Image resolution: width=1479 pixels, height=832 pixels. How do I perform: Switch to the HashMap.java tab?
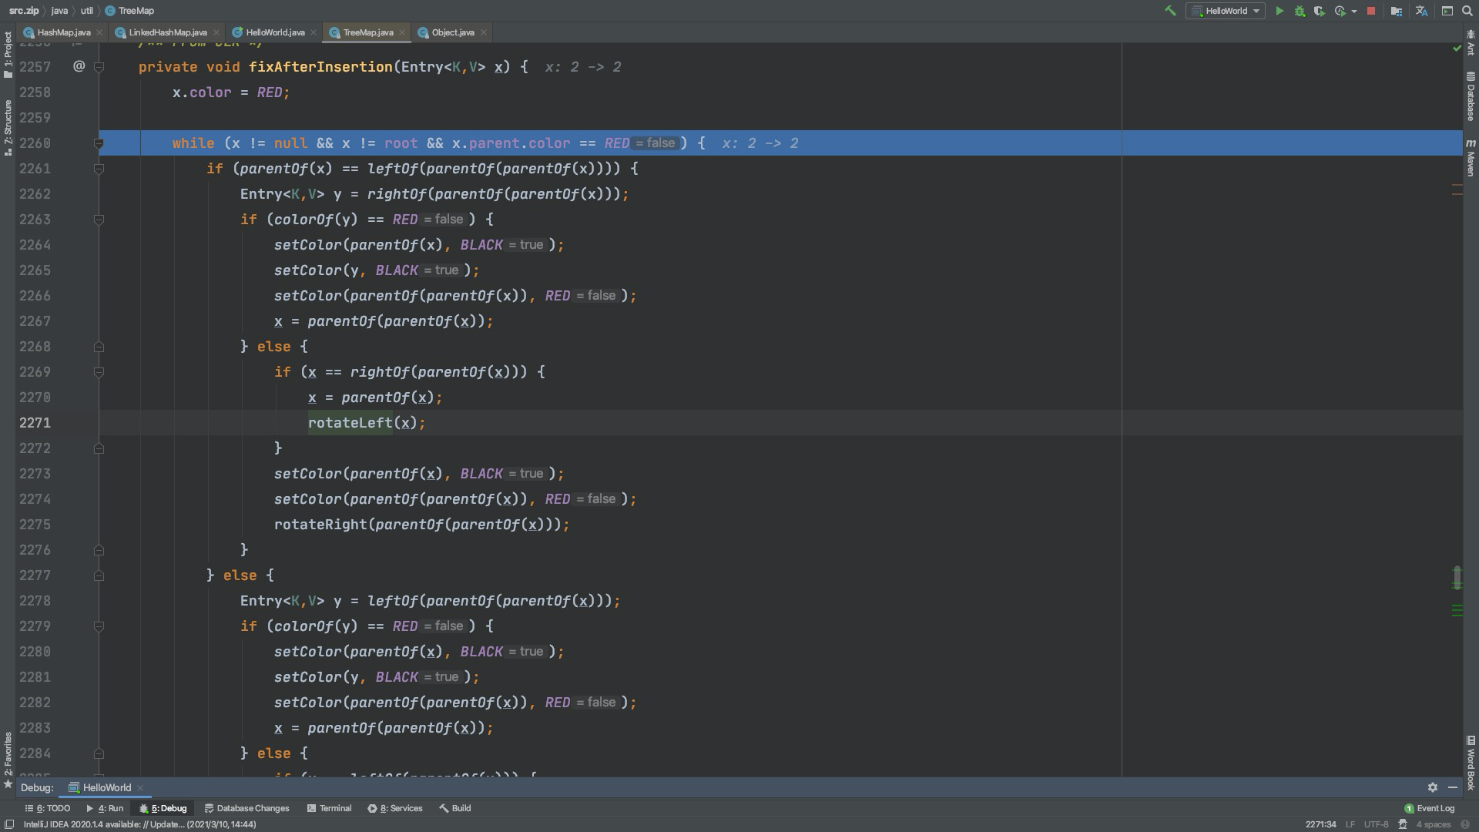pyautogui.click(x=63, y=32)
